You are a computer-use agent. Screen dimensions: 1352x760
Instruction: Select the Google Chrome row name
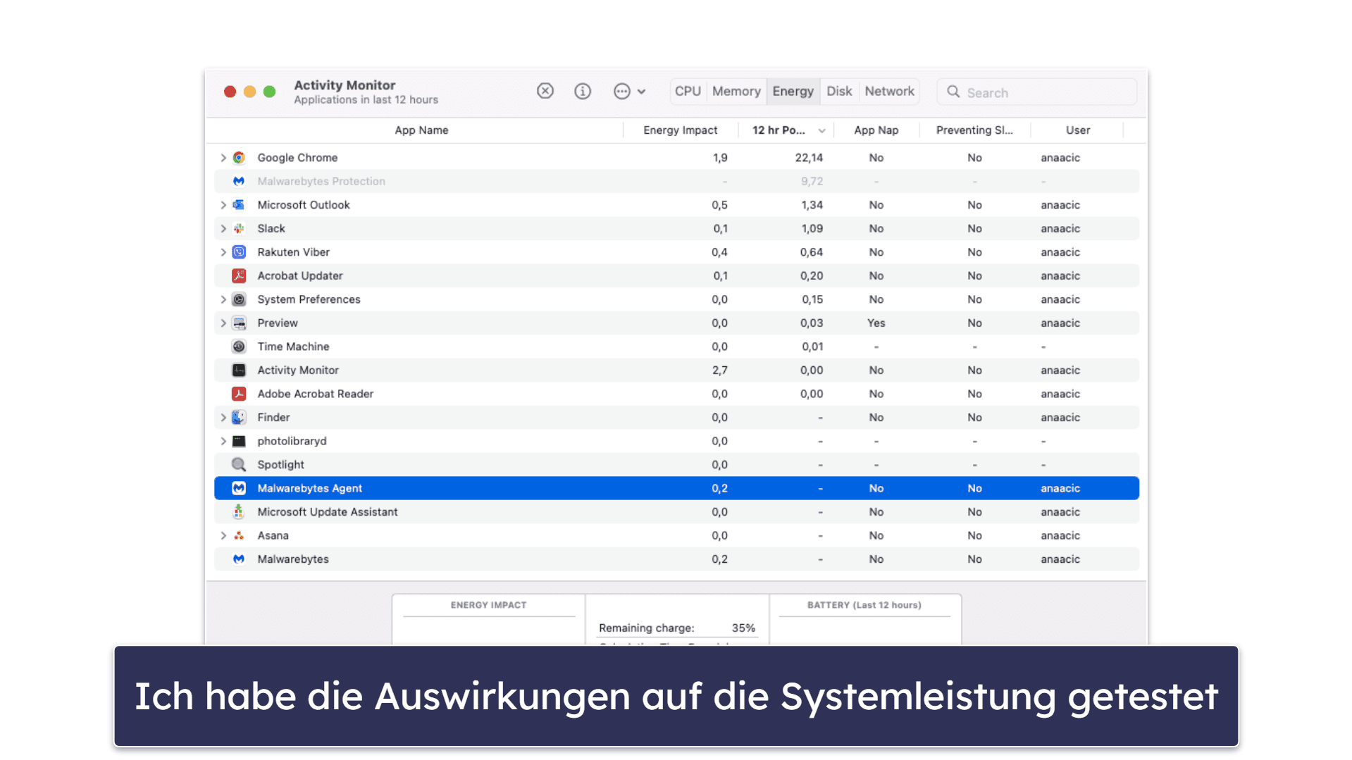(297, 158)
